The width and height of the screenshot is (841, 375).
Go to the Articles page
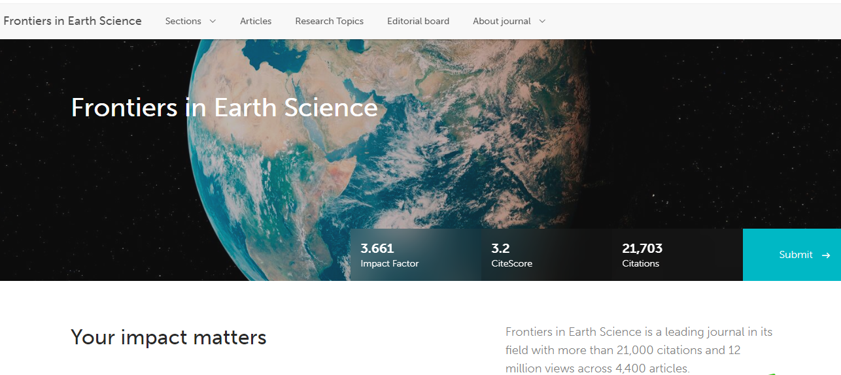256,21
